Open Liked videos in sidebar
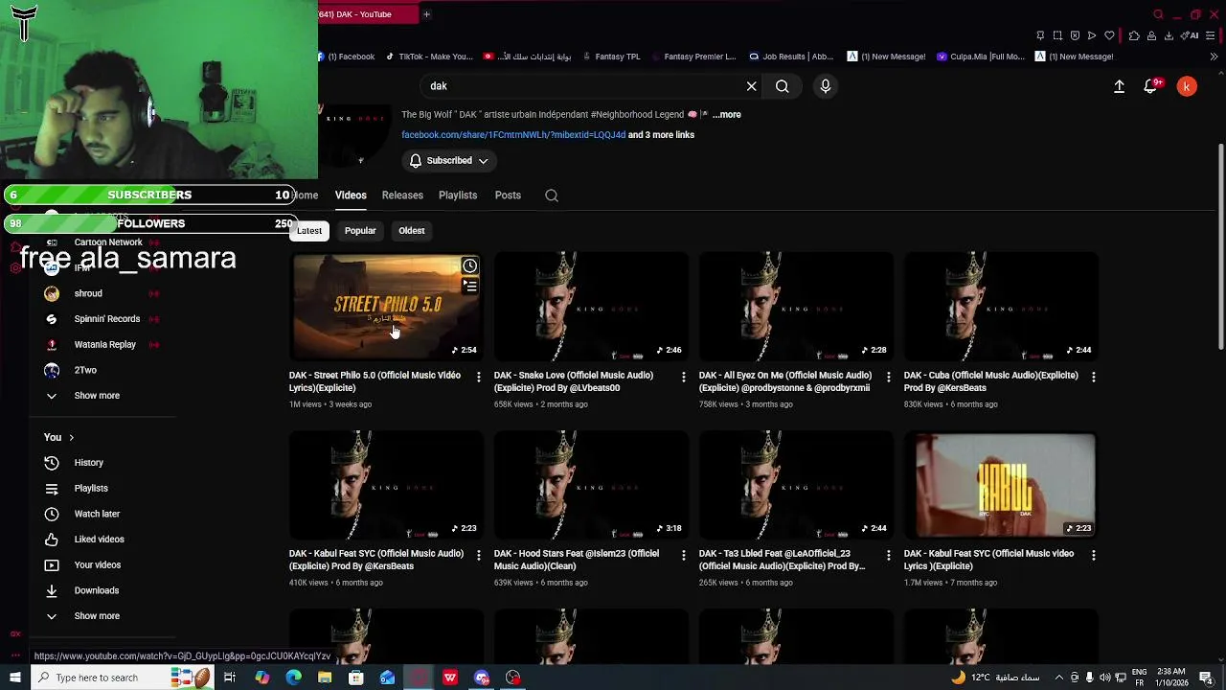 coord(99,540)
